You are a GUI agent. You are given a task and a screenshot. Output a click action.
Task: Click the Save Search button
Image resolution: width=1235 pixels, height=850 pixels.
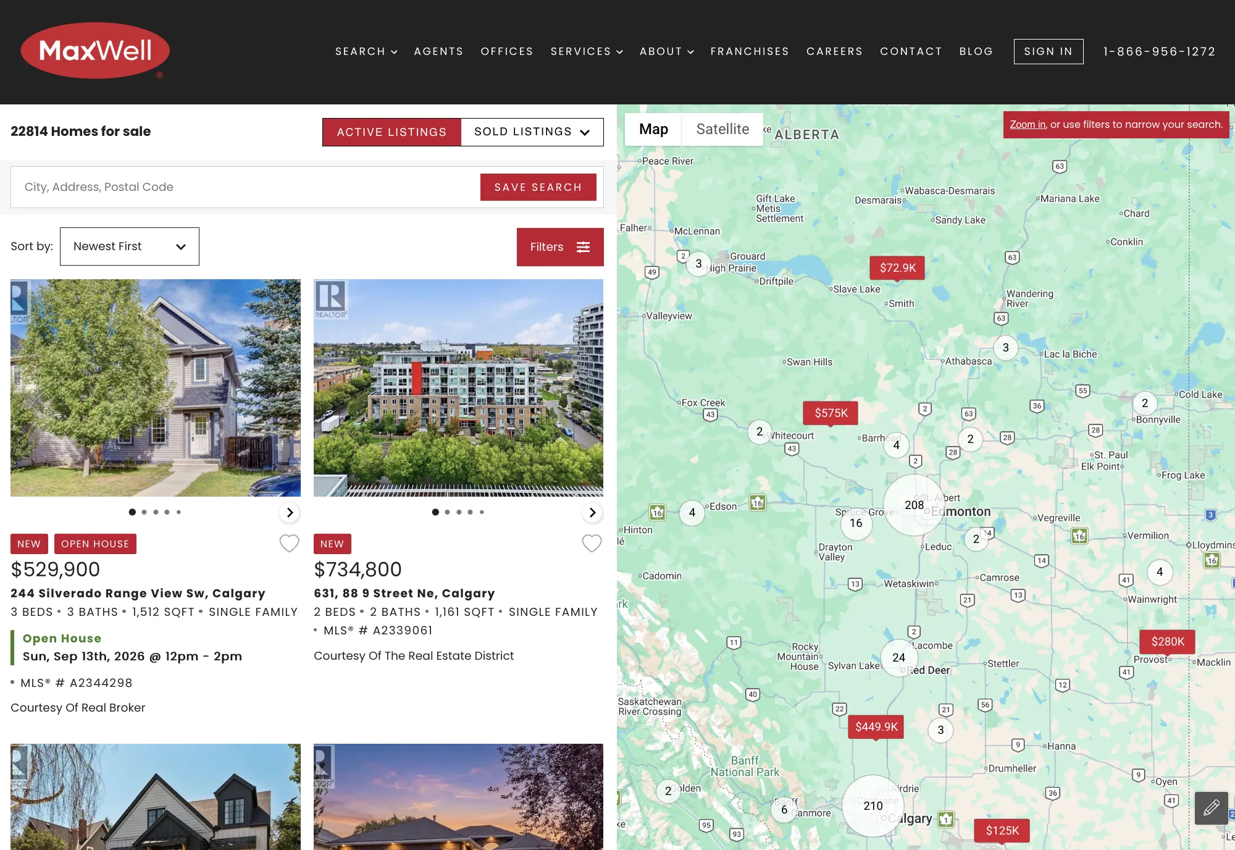pos(538,187)
